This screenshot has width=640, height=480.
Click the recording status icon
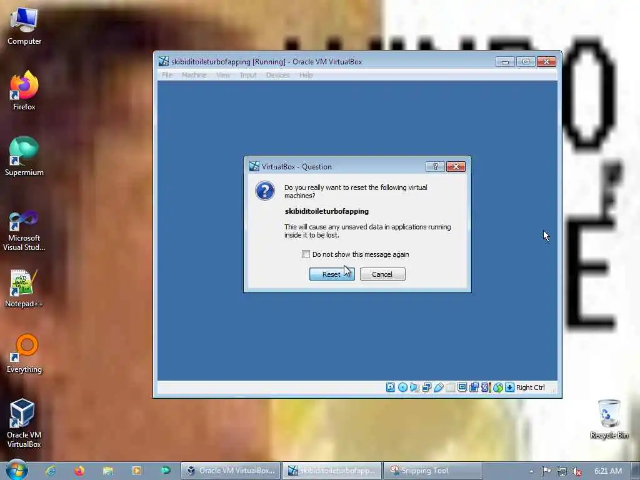click(474, 387)
